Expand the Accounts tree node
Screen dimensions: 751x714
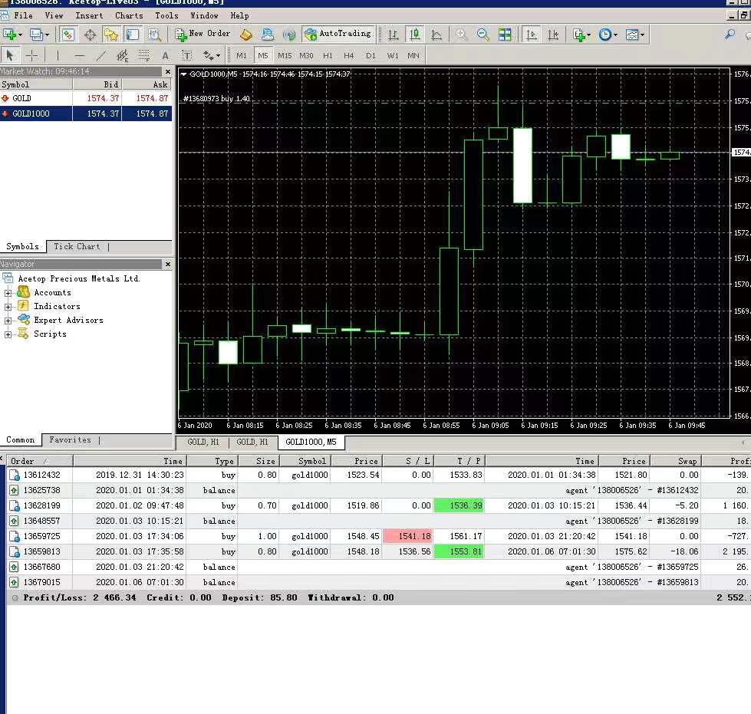tap(8, 293)
